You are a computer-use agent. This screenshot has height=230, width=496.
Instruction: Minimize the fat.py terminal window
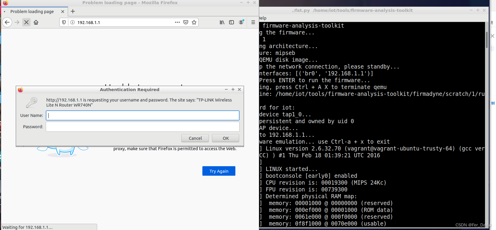point(471,10)
